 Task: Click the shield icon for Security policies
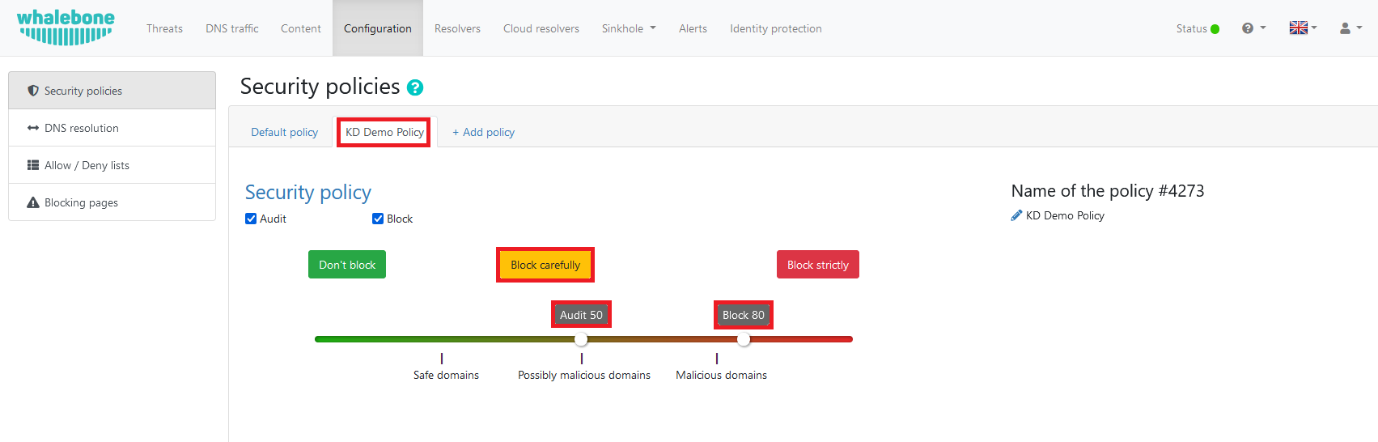click(33, 91)
